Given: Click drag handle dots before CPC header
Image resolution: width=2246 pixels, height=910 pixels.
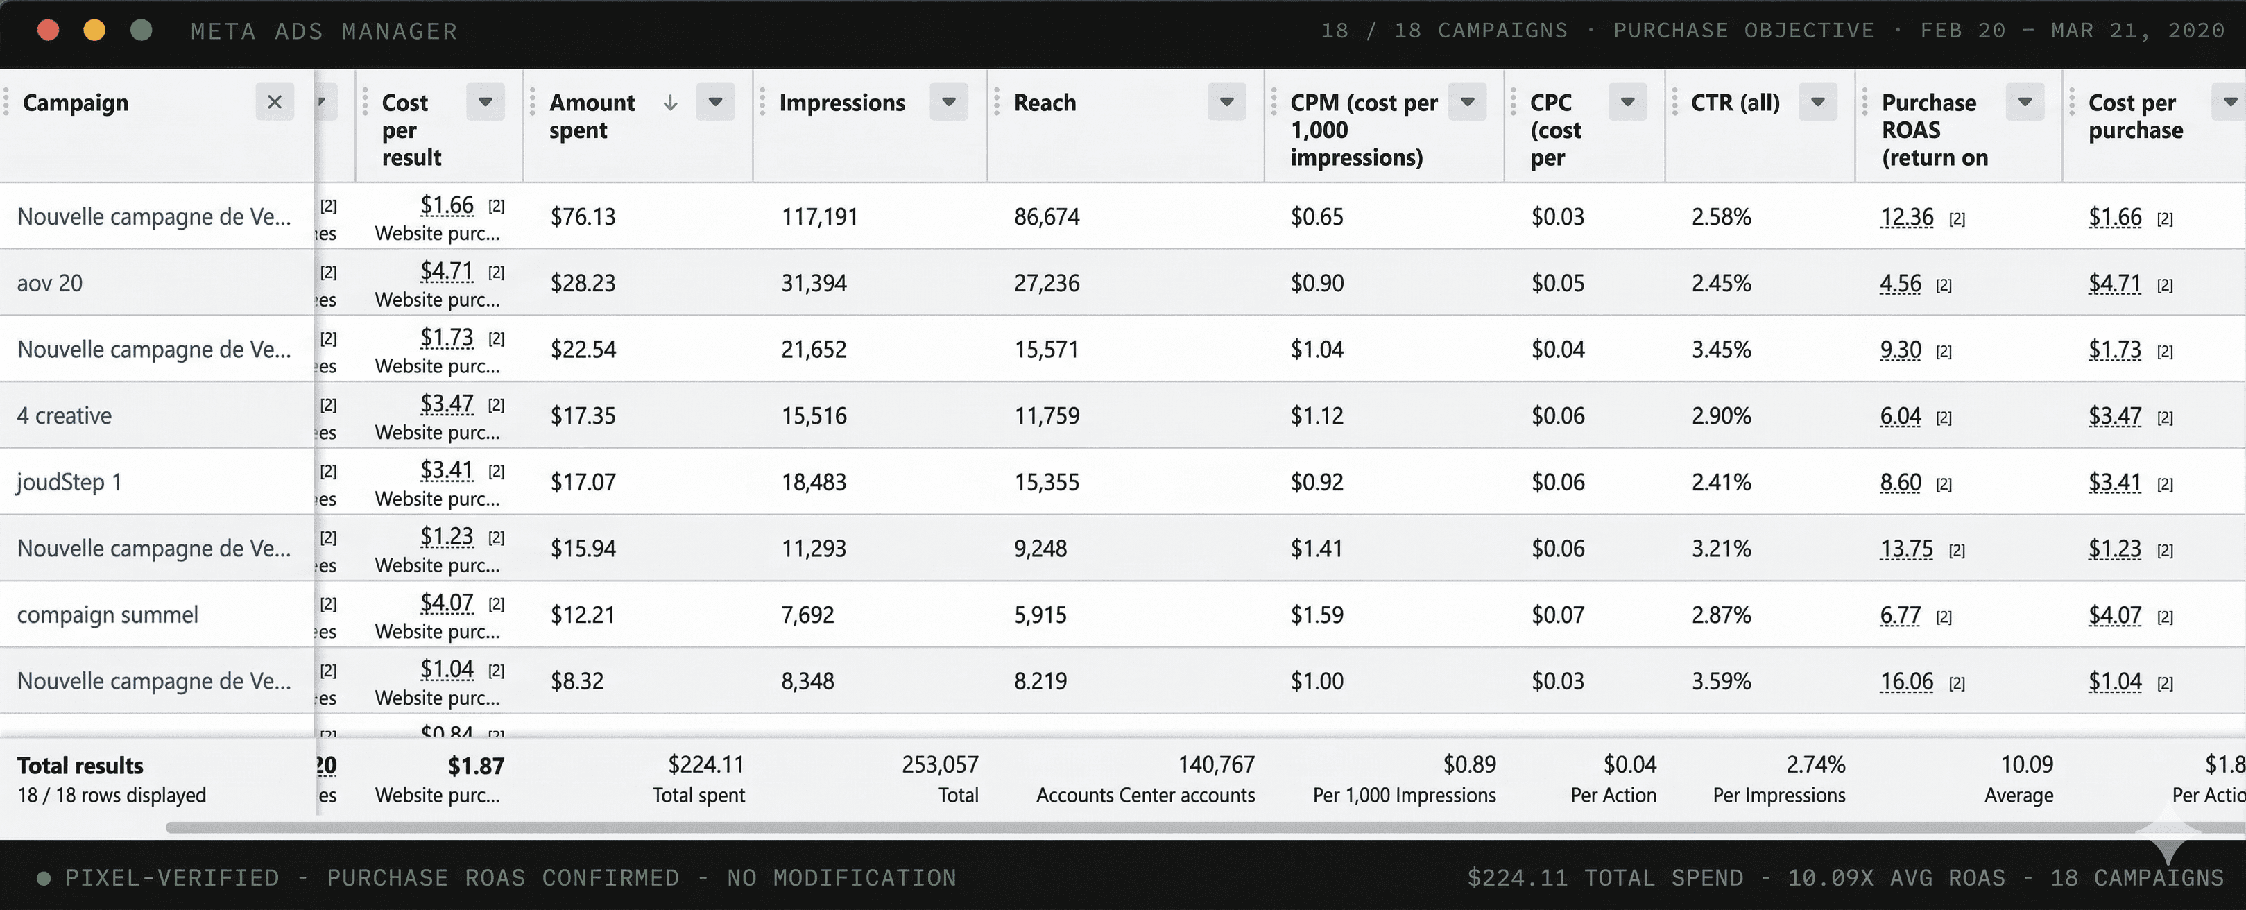Looking at the screenshot, I should coord(1513,102).
